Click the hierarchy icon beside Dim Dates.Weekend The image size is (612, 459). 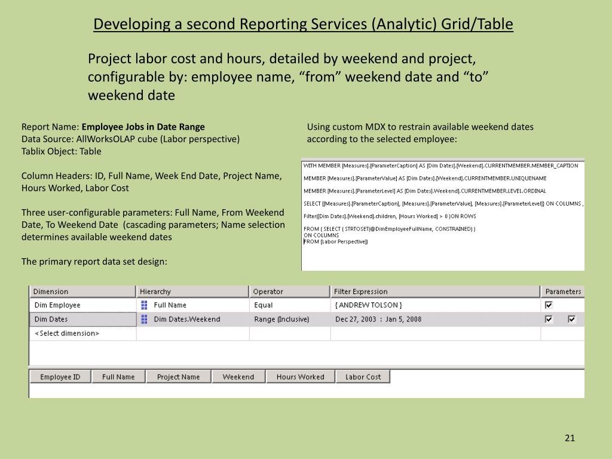click(144, 319)
